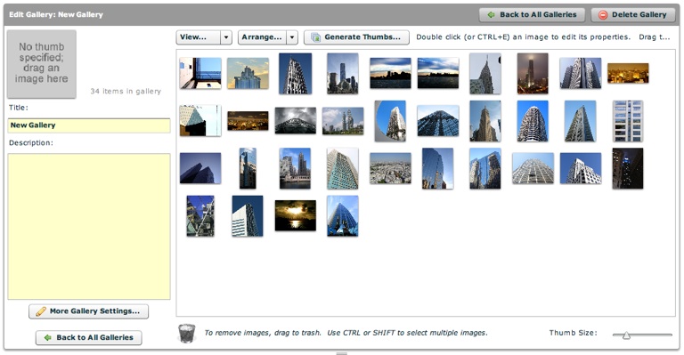Open More Gallery Settings

[88, 311]
